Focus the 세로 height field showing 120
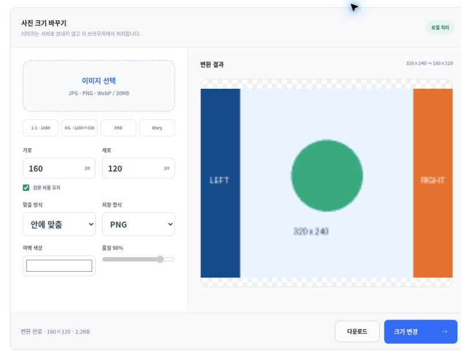The image size is (461, 357). coord(138,168)
